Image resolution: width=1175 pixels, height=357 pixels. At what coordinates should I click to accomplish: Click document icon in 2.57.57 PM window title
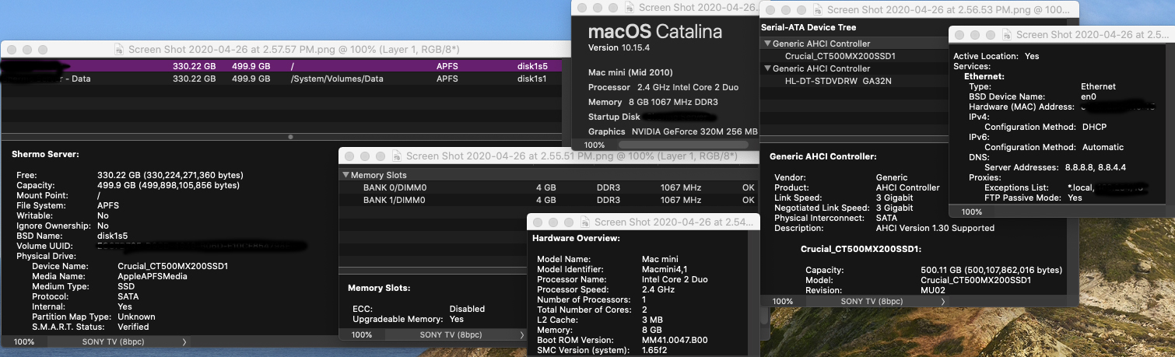(x=119, y=48)
